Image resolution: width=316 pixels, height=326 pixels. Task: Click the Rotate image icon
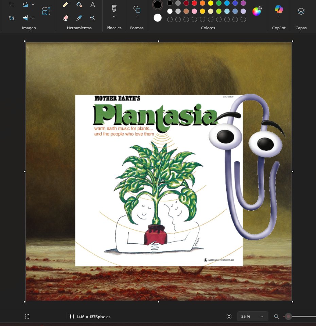[25, 4]
